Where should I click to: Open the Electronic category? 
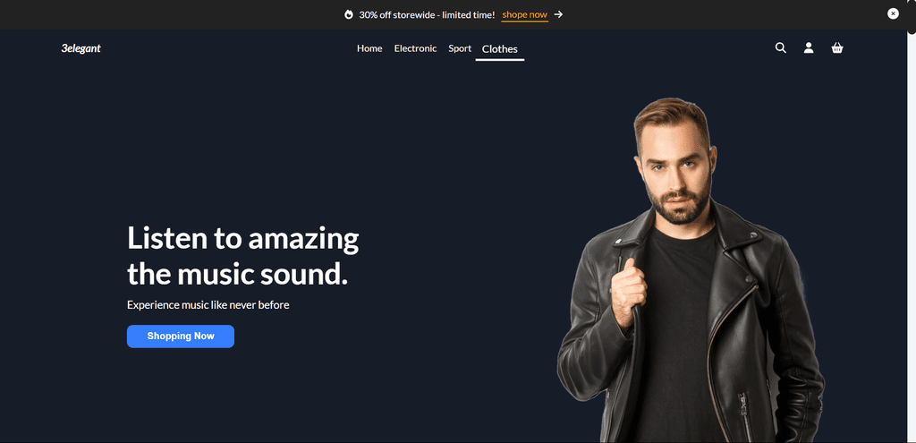415,48
